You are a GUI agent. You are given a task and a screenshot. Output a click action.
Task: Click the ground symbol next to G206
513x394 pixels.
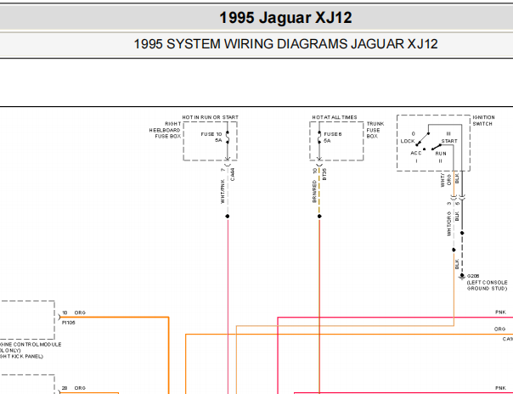[462, 277]
